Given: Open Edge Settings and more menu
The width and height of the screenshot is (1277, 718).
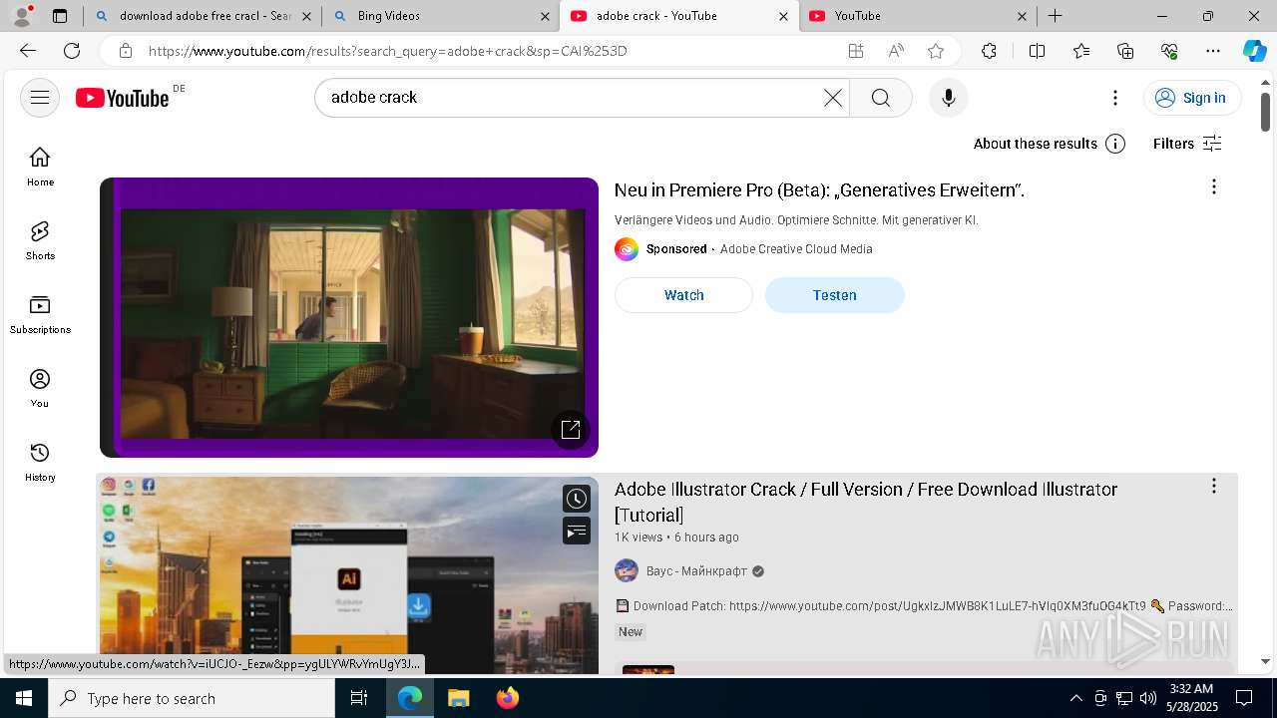Looking at the screenshot, I should 1213,51.
